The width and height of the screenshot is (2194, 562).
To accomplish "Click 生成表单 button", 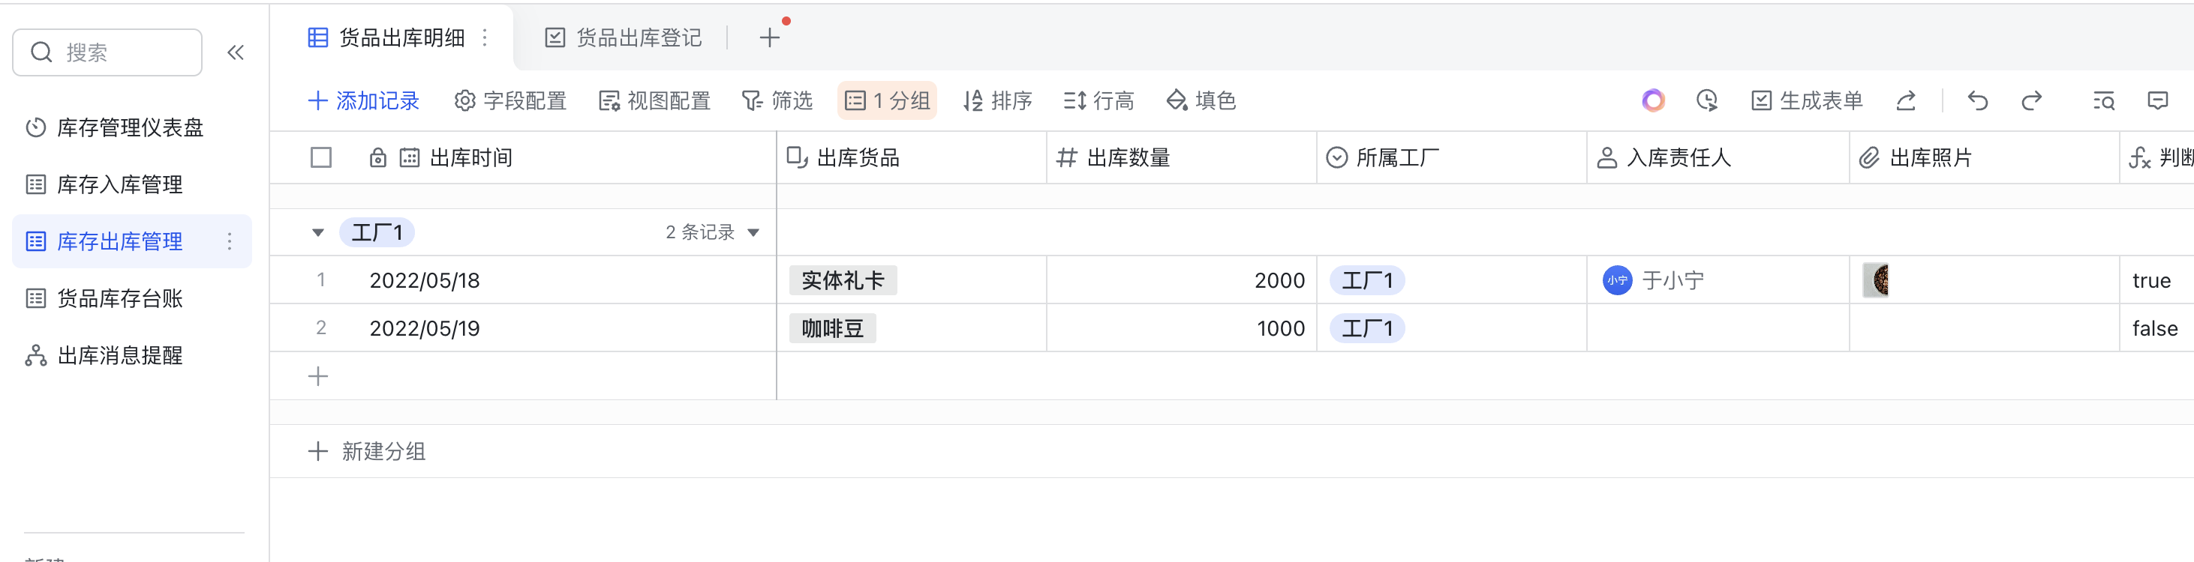I will pos(1807,101).
